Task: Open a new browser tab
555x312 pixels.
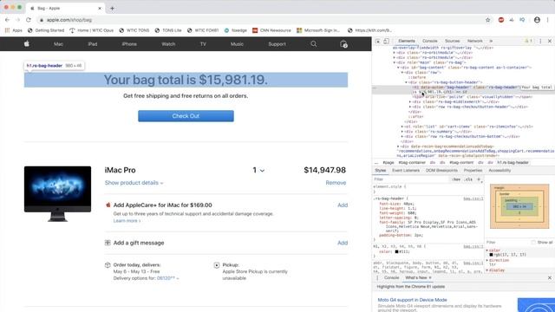Action: (x=112, y=8)
